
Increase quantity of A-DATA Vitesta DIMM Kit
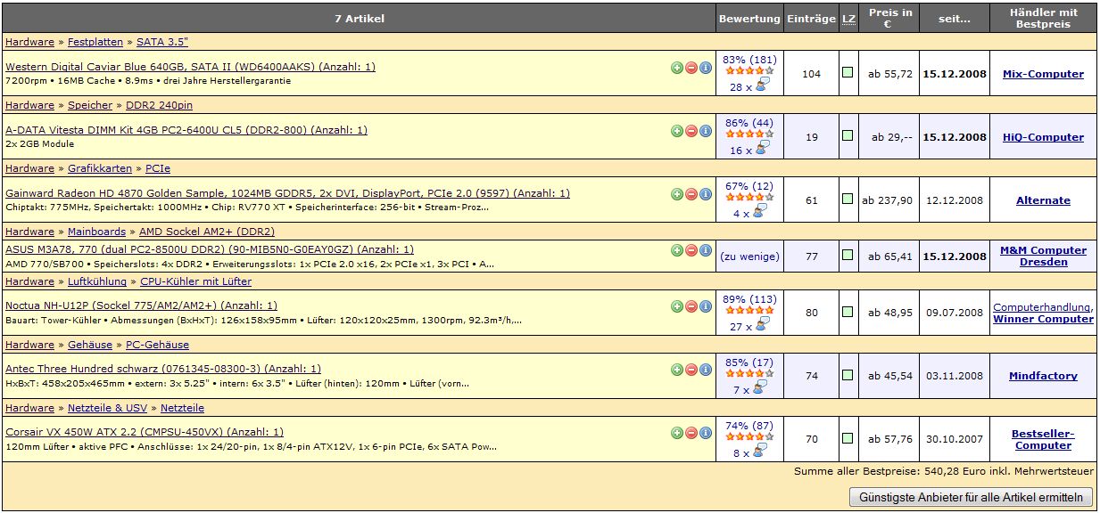click(x=677, y=131)
